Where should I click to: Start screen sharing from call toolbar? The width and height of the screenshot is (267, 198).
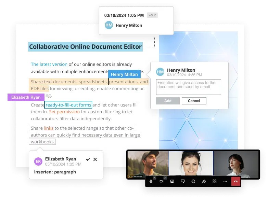click(172, 181)
